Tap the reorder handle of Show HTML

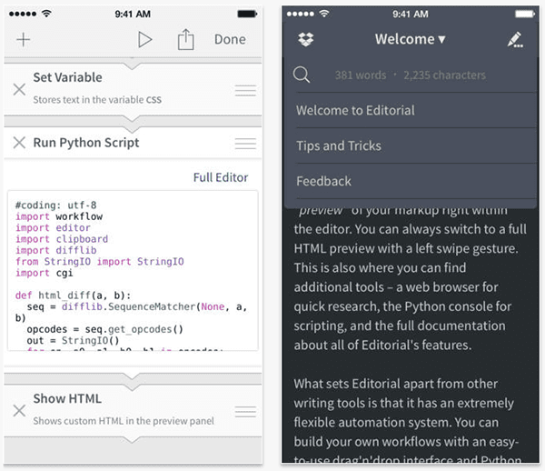click(x=245, y=412)
